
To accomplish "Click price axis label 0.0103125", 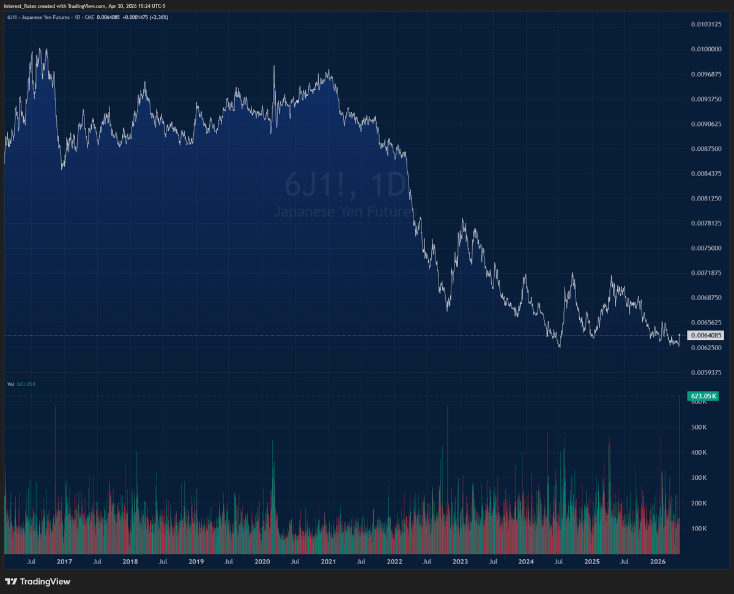I will click(x=706, y=24).
